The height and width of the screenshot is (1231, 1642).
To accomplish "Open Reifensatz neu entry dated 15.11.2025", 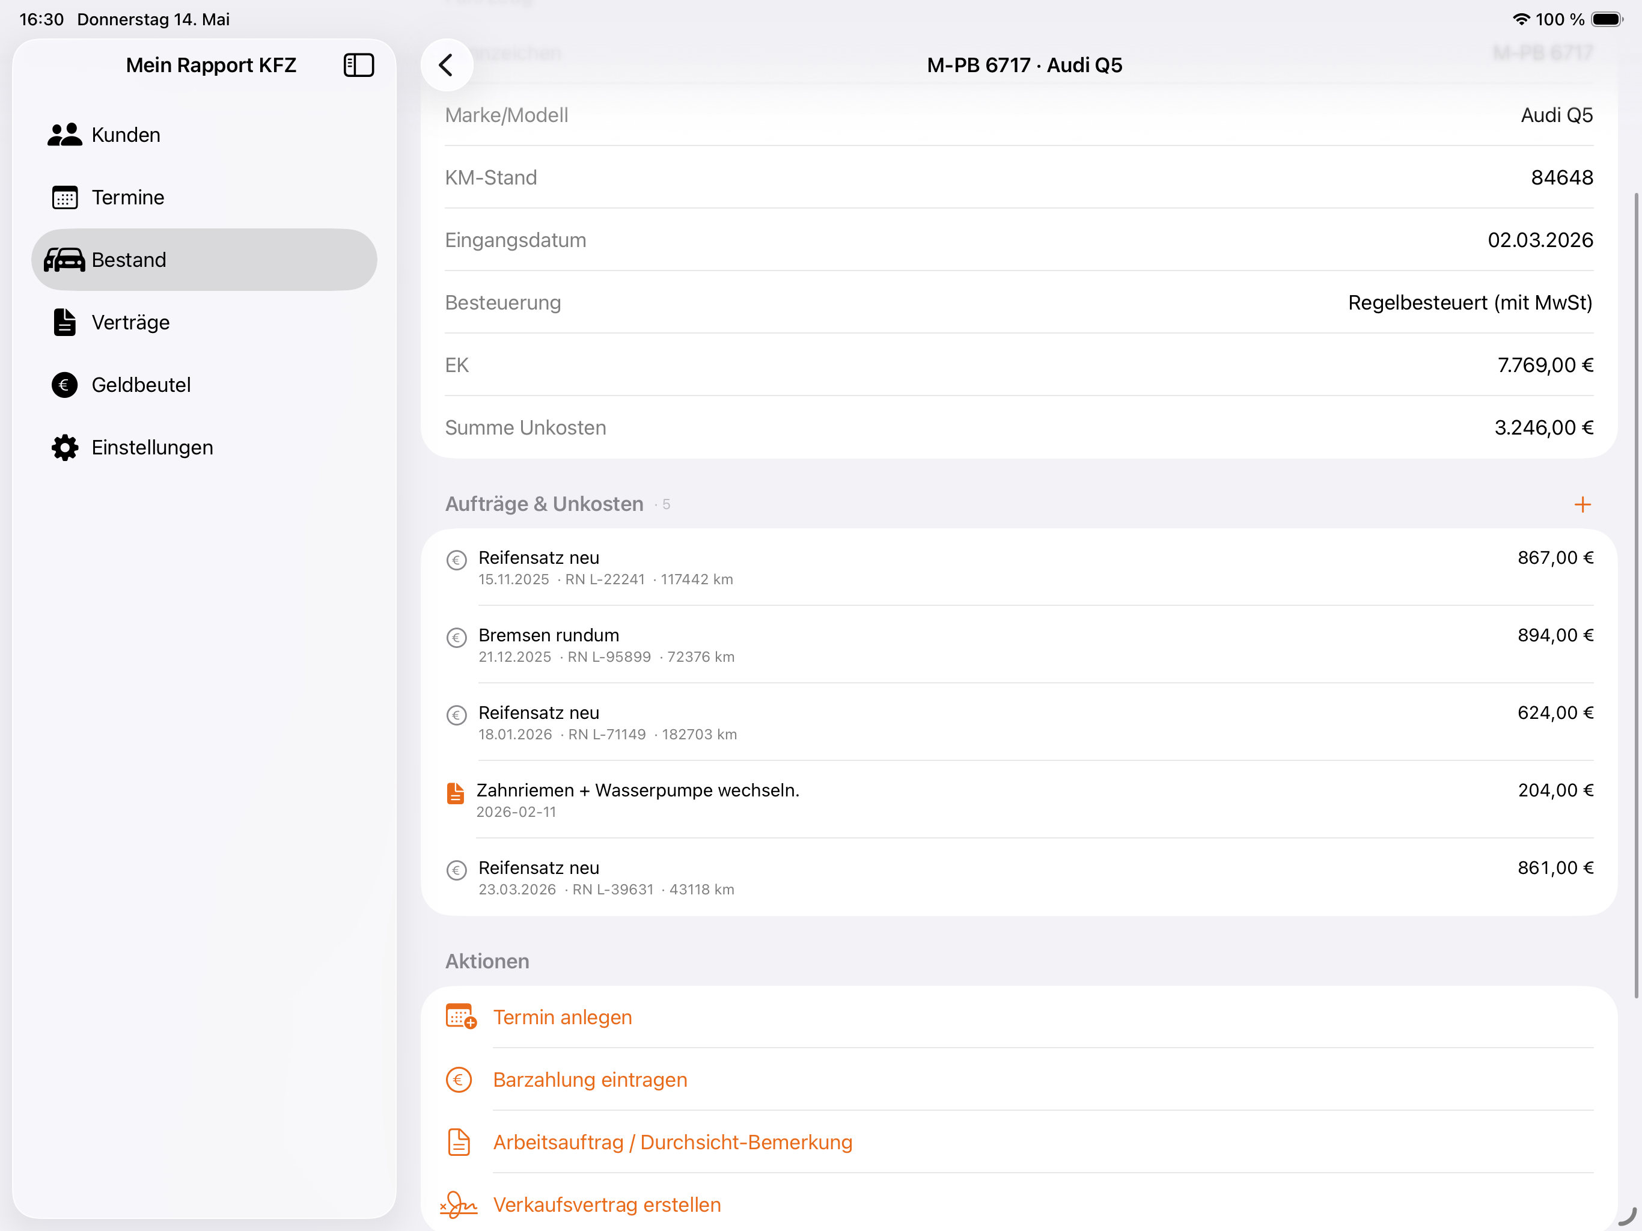I will tap(1019, 567).
